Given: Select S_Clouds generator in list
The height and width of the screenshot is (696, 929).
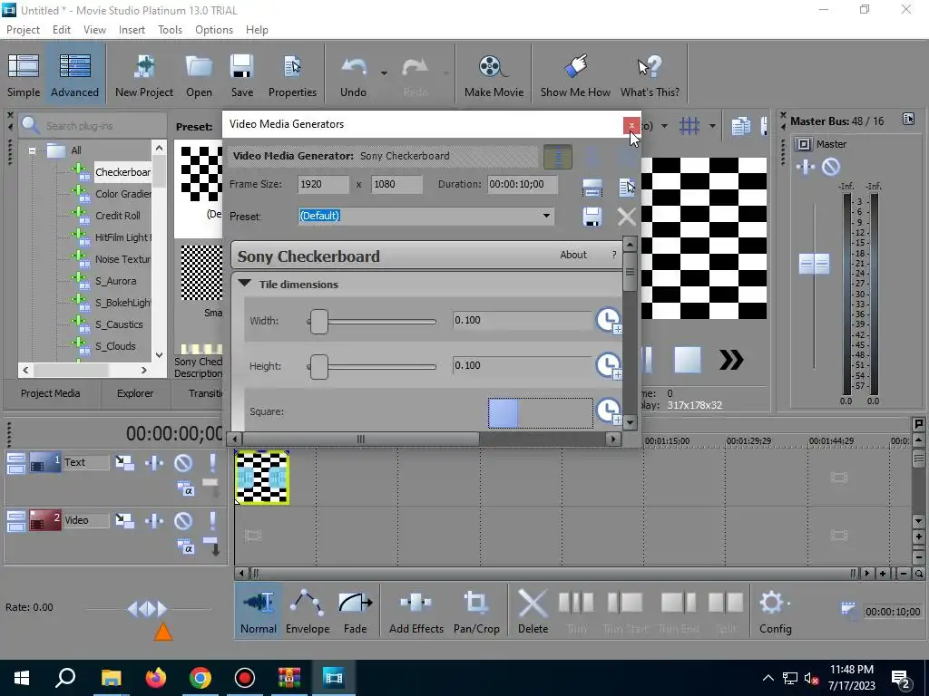Looking at the screenshot, I should 115,346.
